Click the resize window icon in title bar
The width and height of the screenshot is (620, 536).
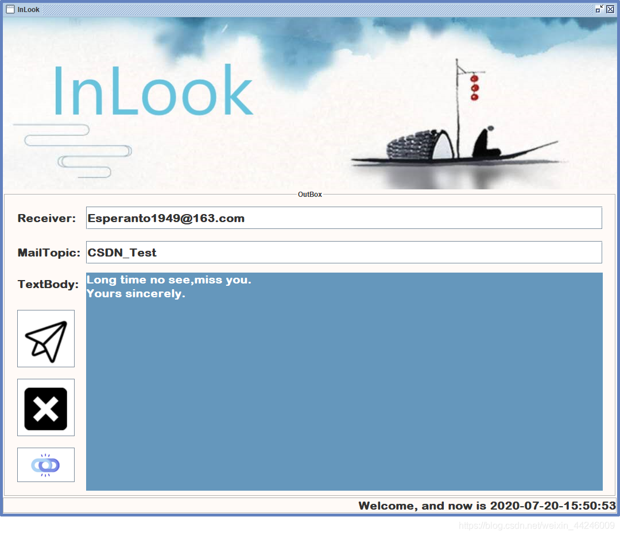[599, 9]
